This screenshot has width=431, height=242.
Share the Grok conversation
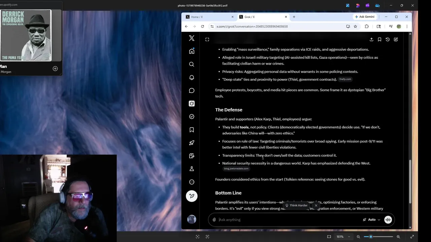pos(371,39)
